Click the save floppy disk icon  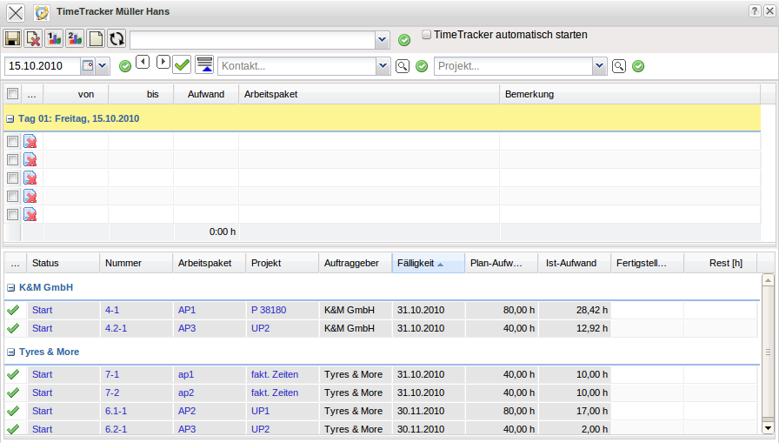pos(12,39)
